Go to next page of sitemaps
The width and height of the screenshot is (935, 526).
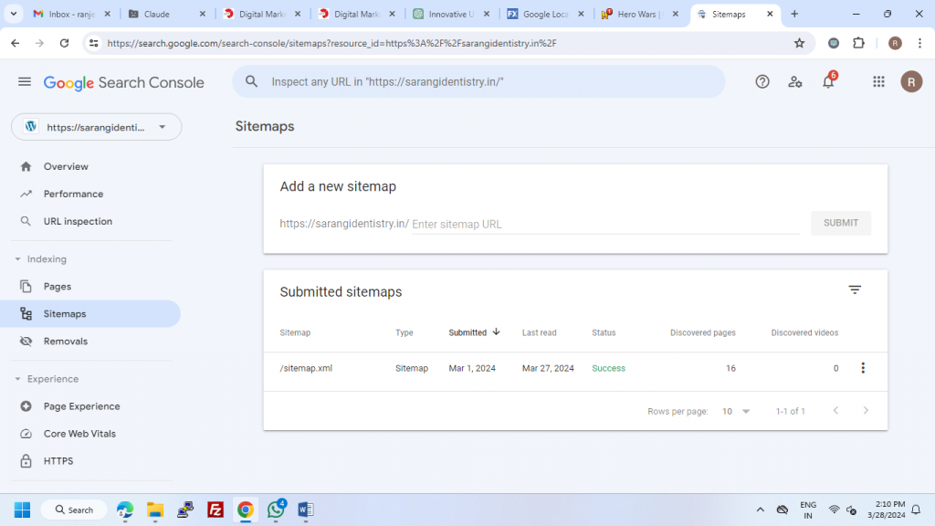point(866,410)
